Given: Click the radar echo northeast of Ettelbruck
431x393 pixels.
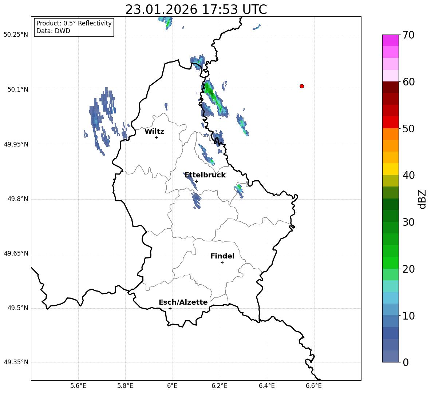Looking at the screenshot, I should (x=206, y=155).
